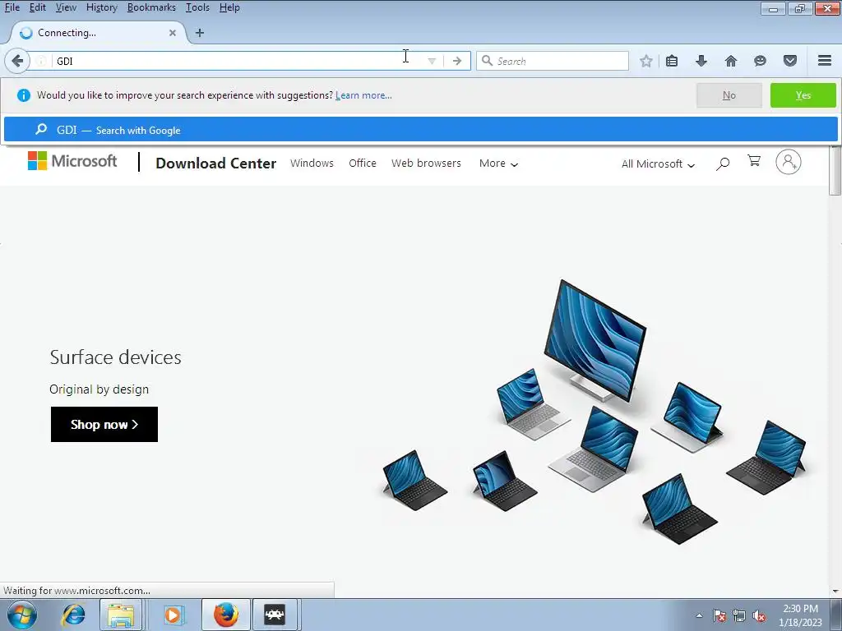The image size is (842, 631).
Task: Open a new tab with plus button
Action: (200, 33)
